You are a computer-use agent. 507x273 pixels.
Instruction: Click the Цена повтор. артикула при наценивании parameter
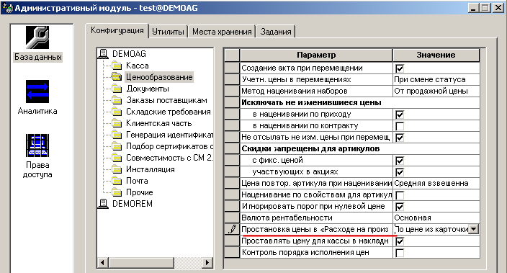[316, 184]
